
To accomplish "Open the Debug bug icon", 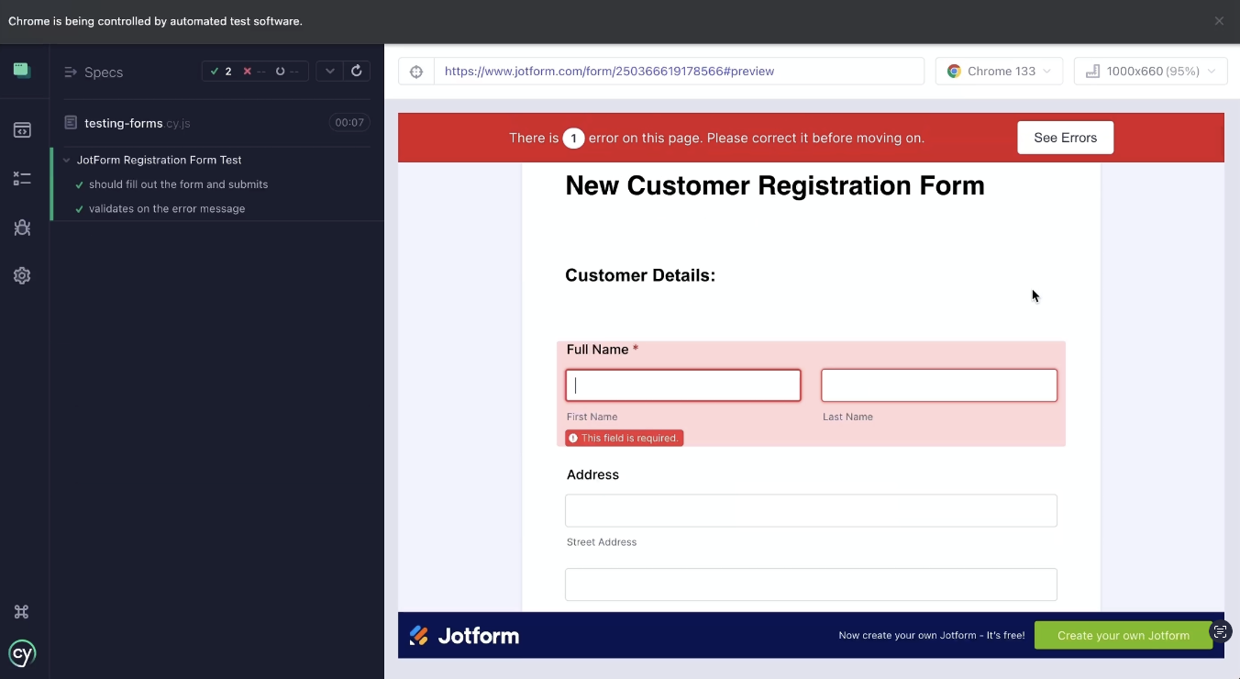I will 22,228.
